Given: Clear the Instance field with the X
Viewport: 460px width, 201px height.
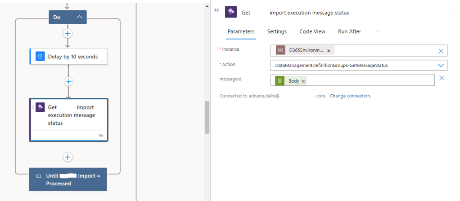Looking at the screenshot, I should point(441,51).
